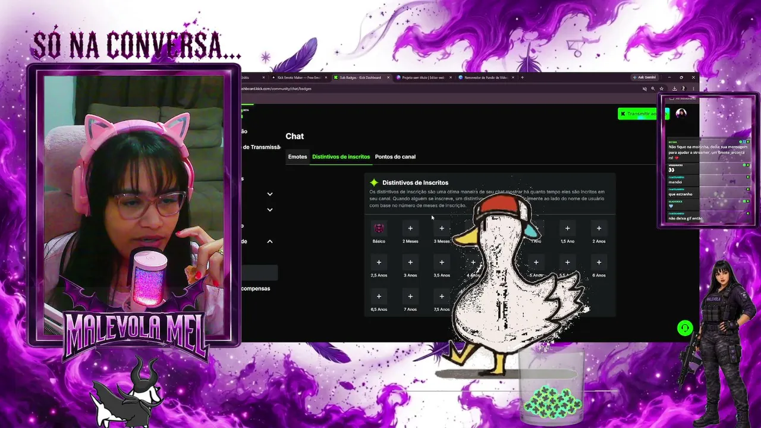Open the browser three-dot menu
Image resolution: width=761 pixels, height=428 pixels.
(693, 89)
